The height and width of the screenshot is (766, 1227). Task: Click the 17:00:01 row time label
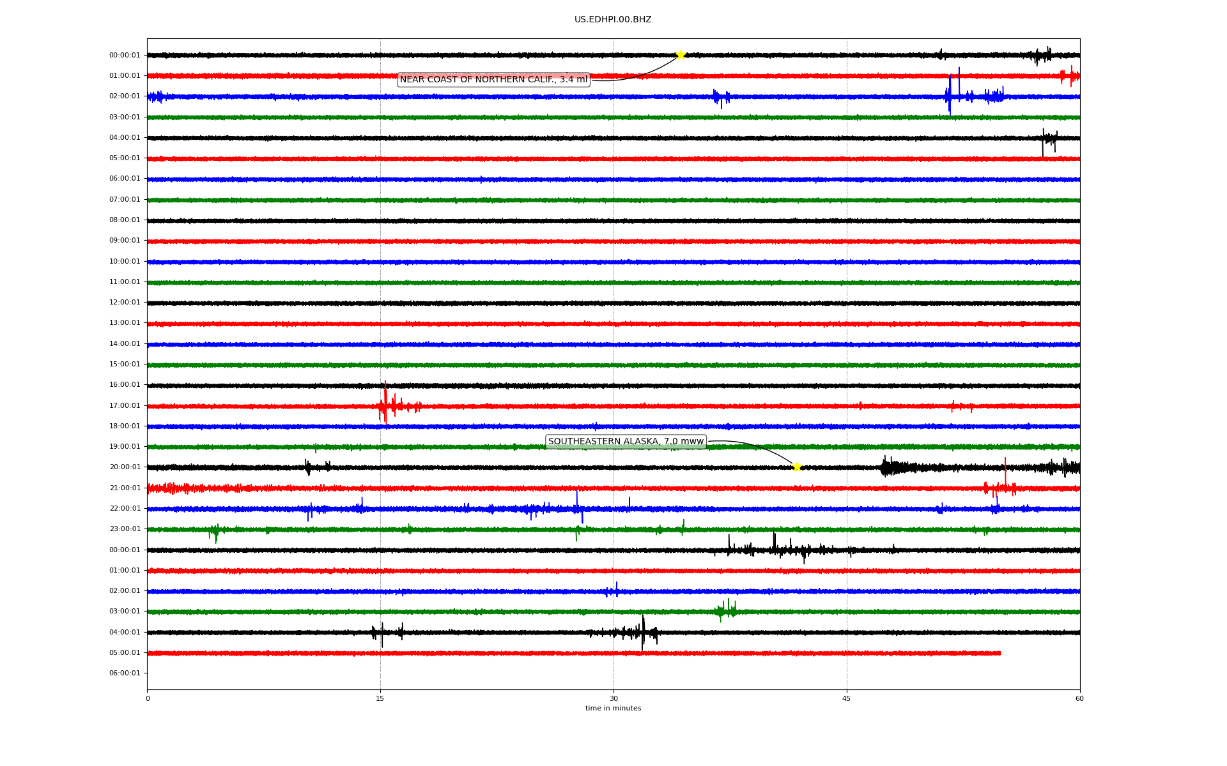[x=125, y=406]
